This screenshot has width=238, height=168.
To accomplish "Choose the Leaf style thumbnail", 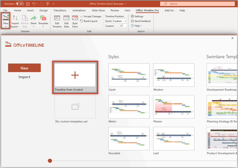I will (174, 139).
